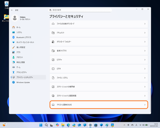Click the ドキュメント folder icon

(x=53, y=33)
